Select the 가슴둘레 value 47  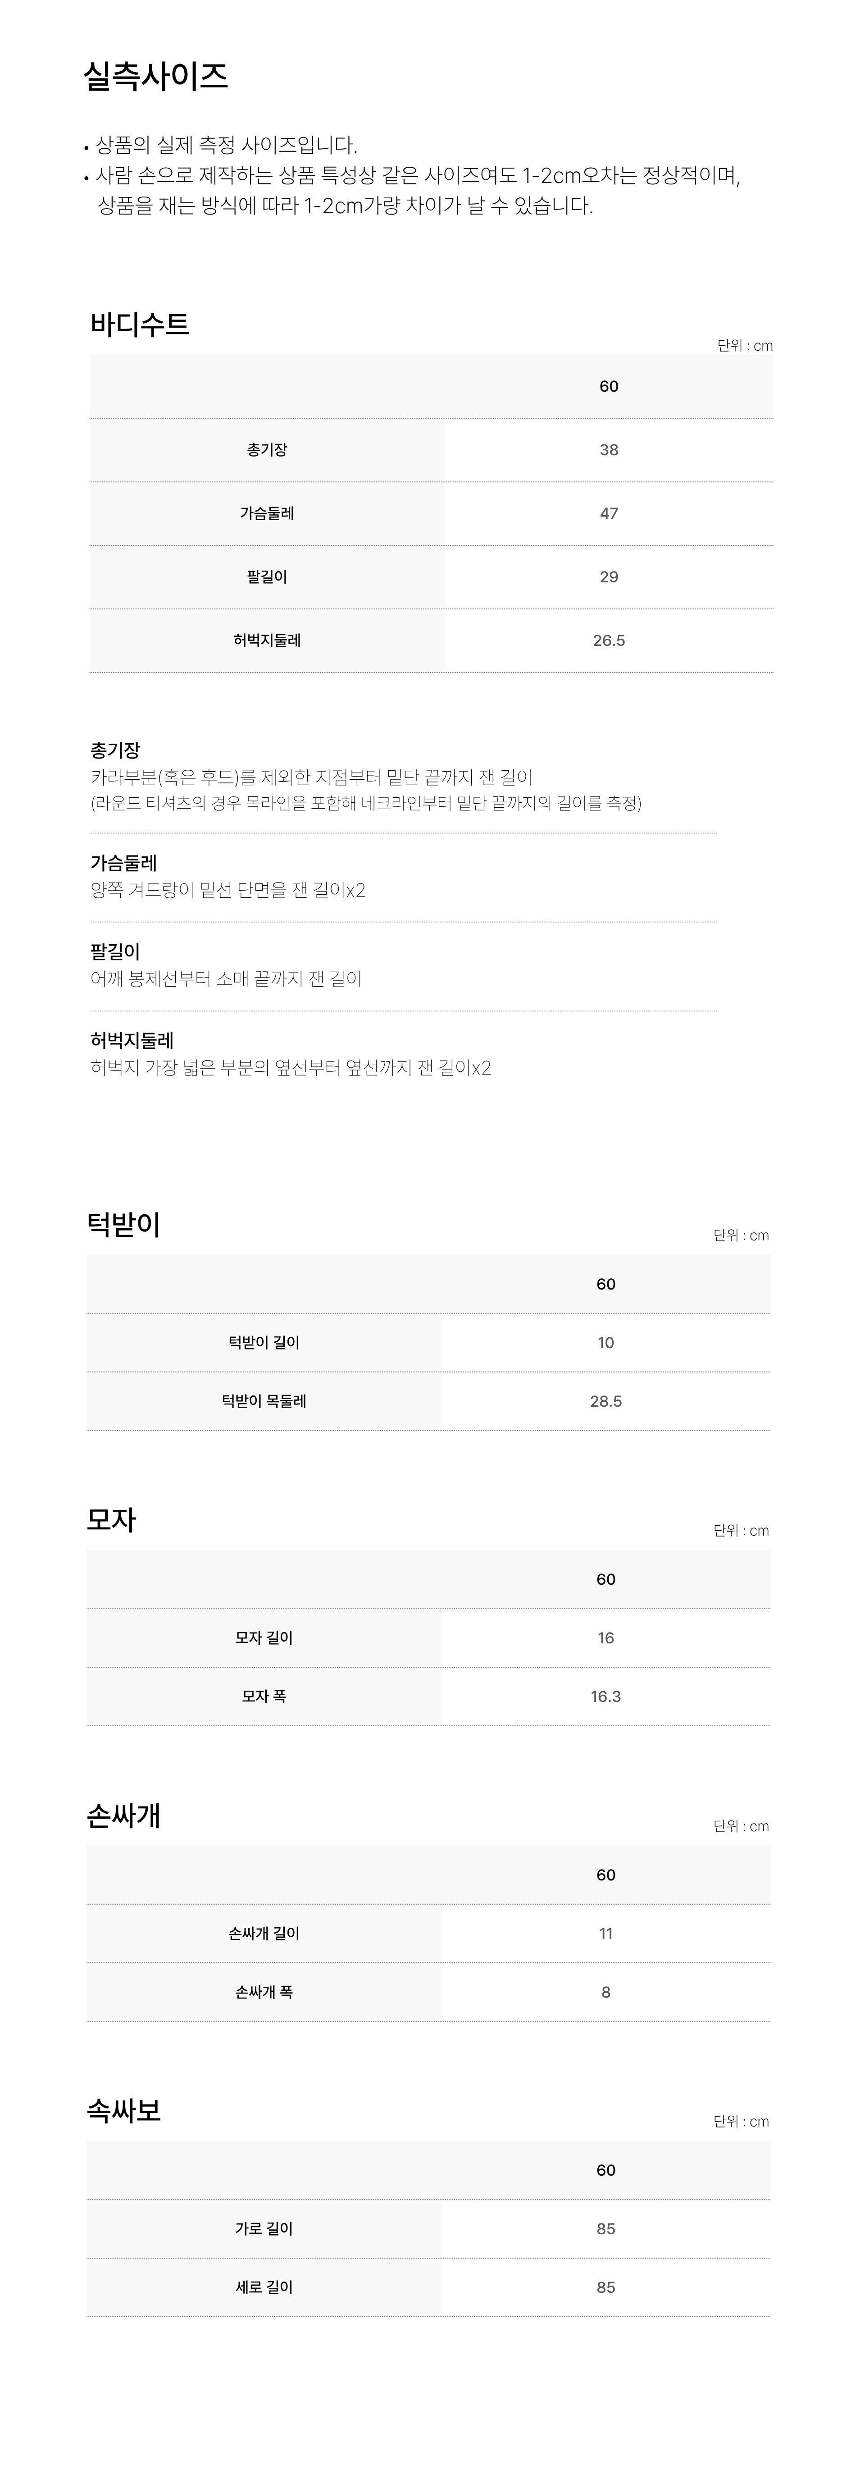[x=609, y=513]
